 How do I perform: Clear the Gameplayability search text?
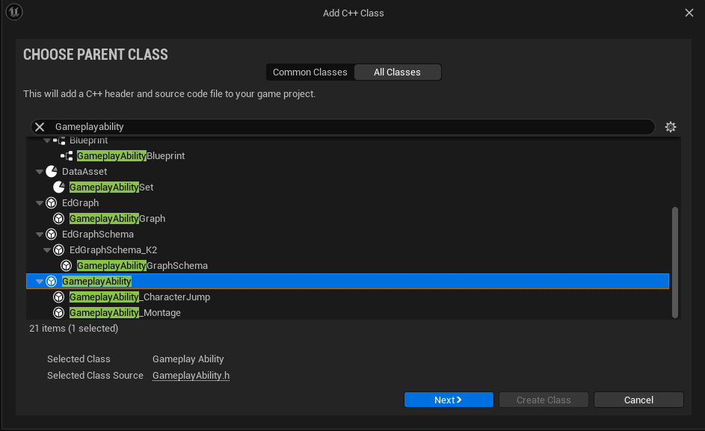(40, 127)
